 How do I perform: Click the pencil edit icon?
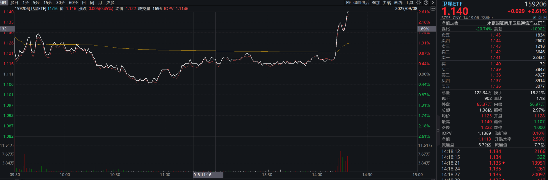534,18
